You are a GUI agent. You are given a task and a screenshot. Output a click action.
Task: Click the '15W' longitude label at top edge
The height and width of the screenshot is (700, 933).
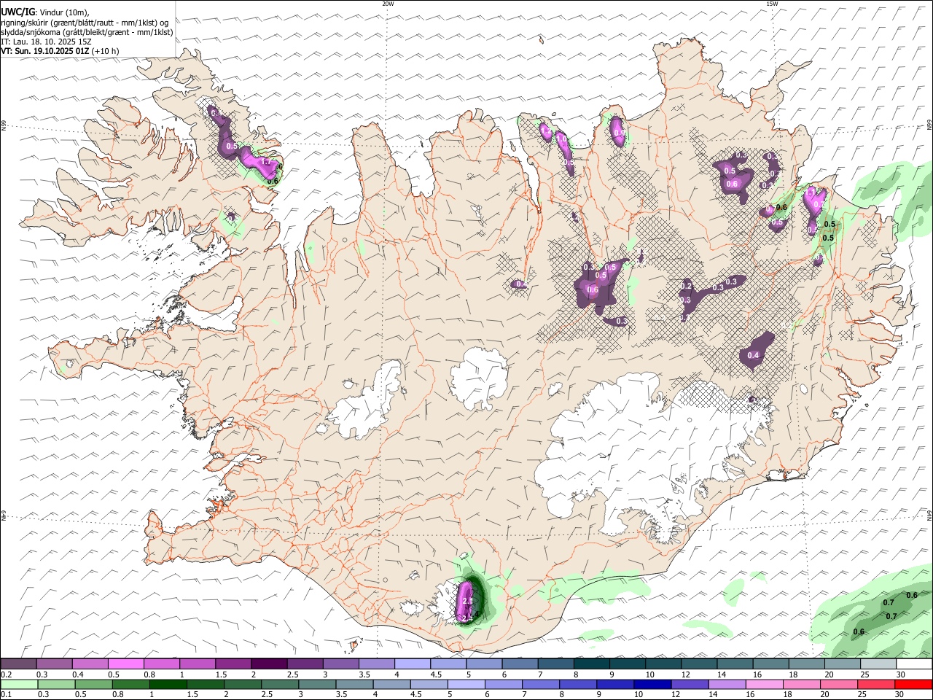point(772,4)
